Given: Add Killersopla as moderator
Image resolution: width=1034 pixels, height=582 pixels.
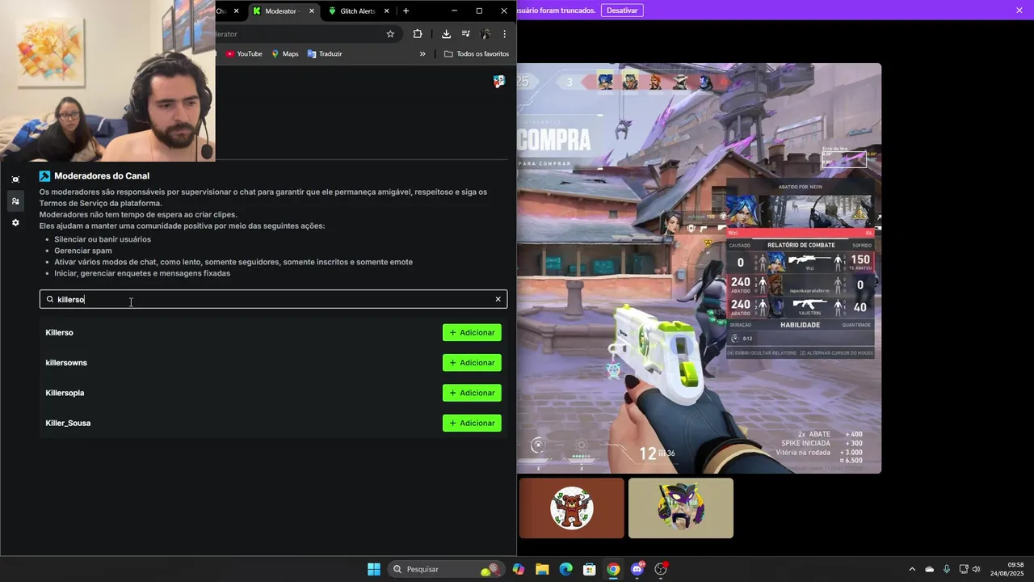Looking at the screenshot, I should click(x=472, y=393).
